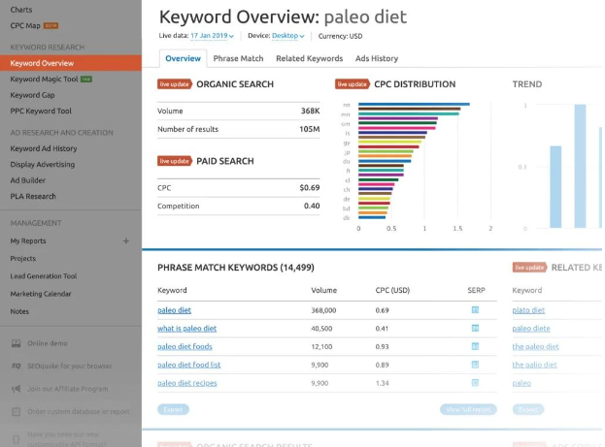
Task: Open SERP snapshot for paleo diet keyword
Action: click(x=475, y=310)
